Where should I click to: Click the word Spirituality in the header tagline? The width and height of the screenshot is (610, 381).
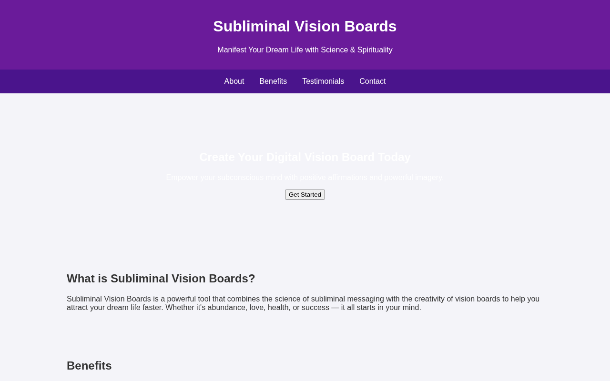(375, 50)
